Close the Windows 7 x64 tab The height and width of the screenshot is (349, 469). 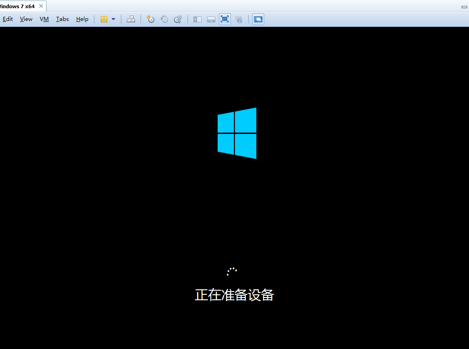[41, 6]
